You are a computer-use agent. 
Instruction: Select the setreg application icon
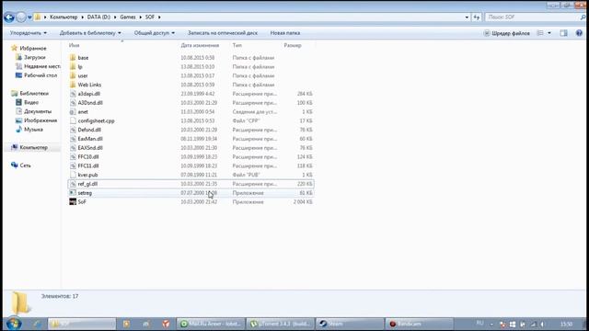(x=73, y=193)
